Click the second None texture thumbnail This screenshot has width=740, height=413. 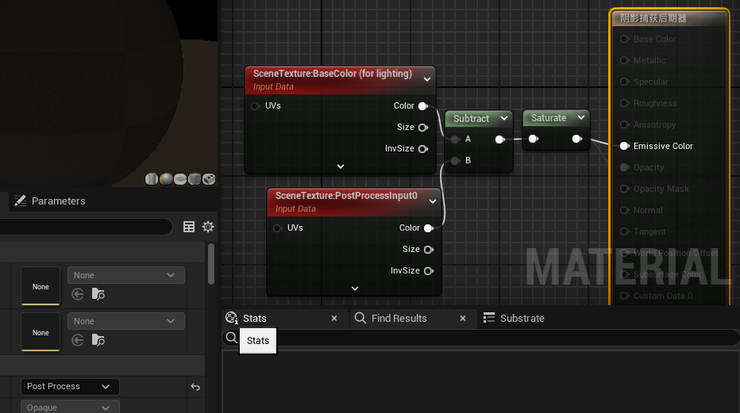point(40,332)
